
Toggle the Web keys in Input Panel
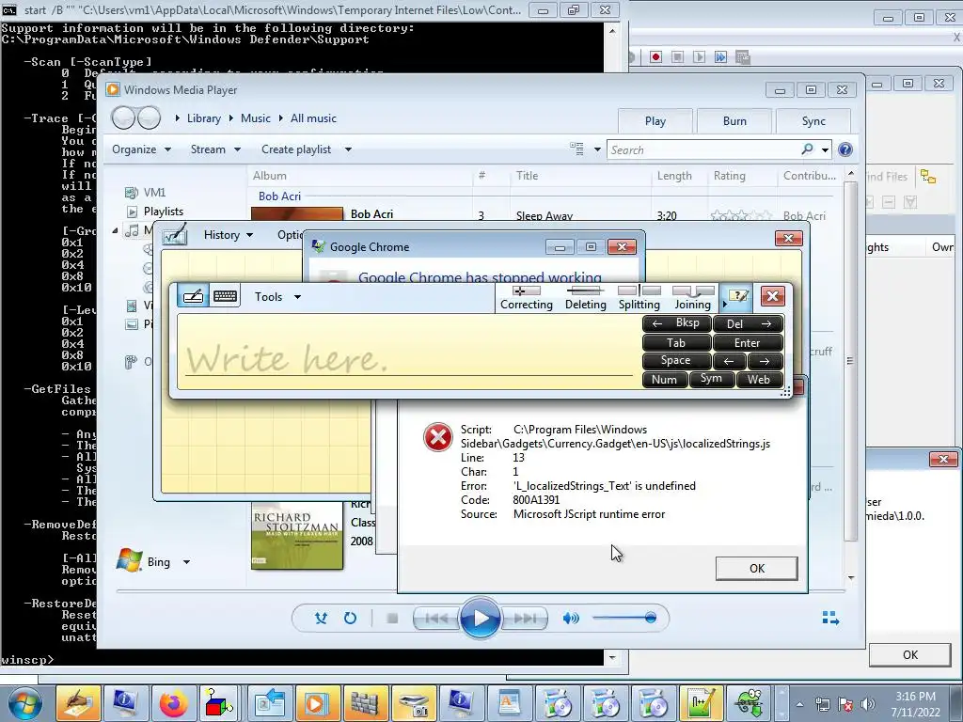pyautogui.click(x=759, y=380)
